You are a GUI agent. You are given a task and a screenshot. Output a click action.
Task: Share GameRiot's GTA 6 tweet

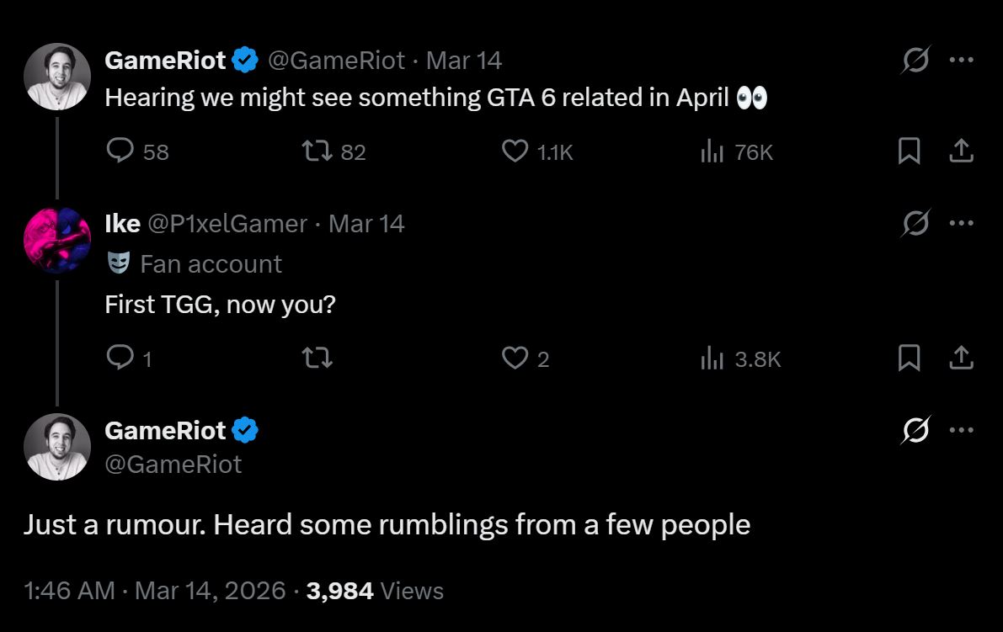[x=963, y=151]
